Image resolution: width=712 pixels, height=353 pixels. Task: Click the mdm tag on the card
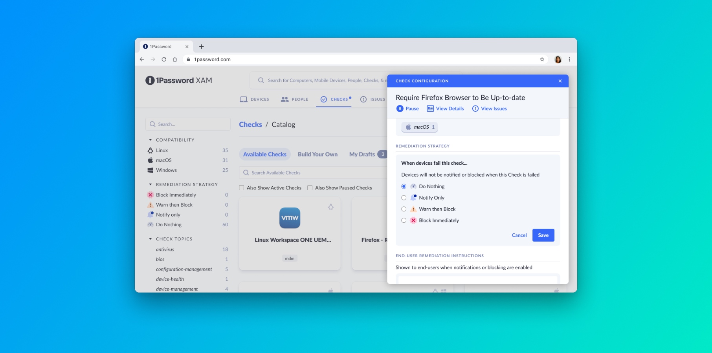click(x=290, y=258)
